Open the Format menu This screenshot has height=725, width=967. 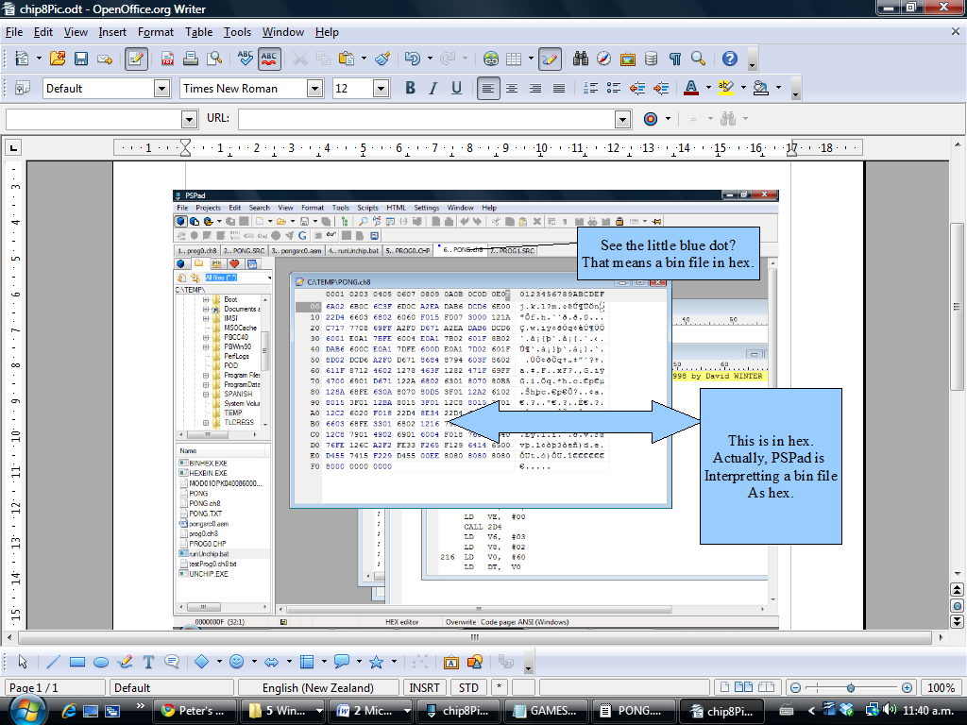[156, 32]
